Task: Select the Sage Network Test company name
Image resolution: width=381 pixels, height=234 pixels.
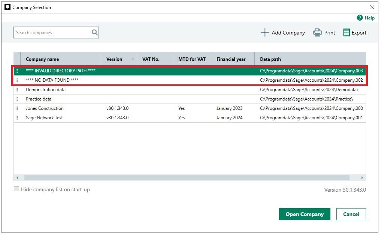Action: point(44,118)
